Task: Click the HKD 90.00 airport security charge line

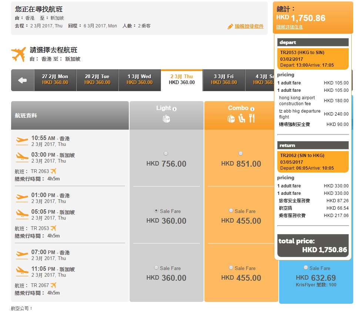Action: pos(313,124)
